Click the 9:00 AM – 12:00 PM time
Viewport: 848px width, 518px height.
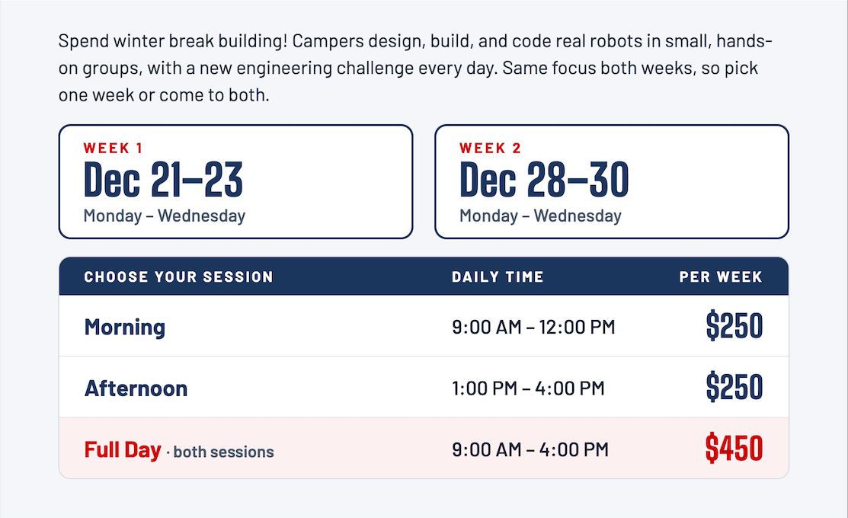[534, 327]
